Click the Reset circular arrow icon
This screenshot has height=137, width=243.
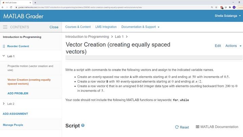coord(177,127)
